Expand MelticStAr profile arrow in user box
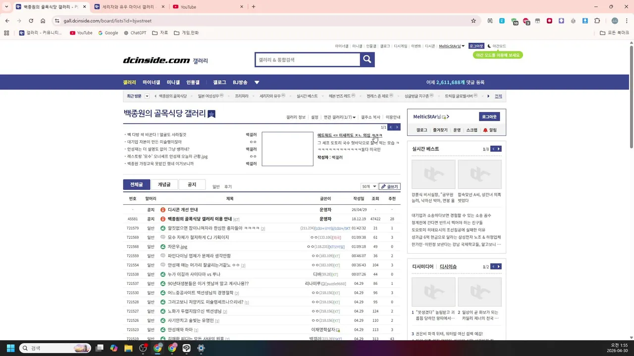 [448, 117]
